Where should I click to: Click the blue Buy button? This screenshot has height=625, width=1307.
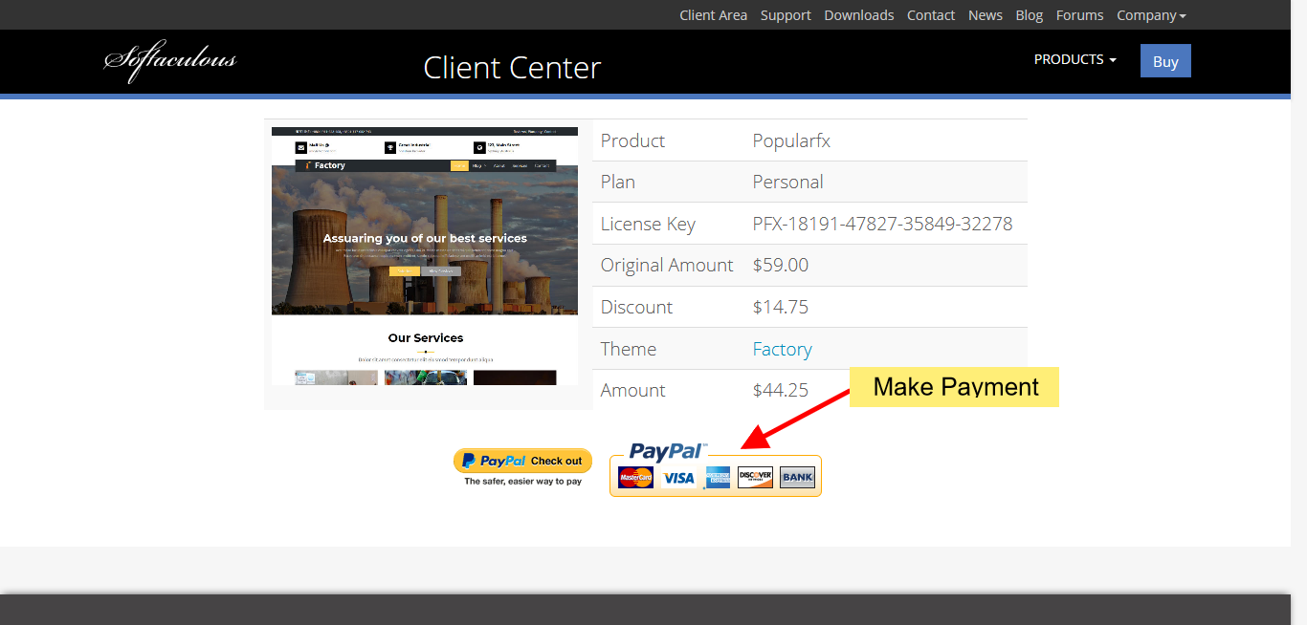1165,61
